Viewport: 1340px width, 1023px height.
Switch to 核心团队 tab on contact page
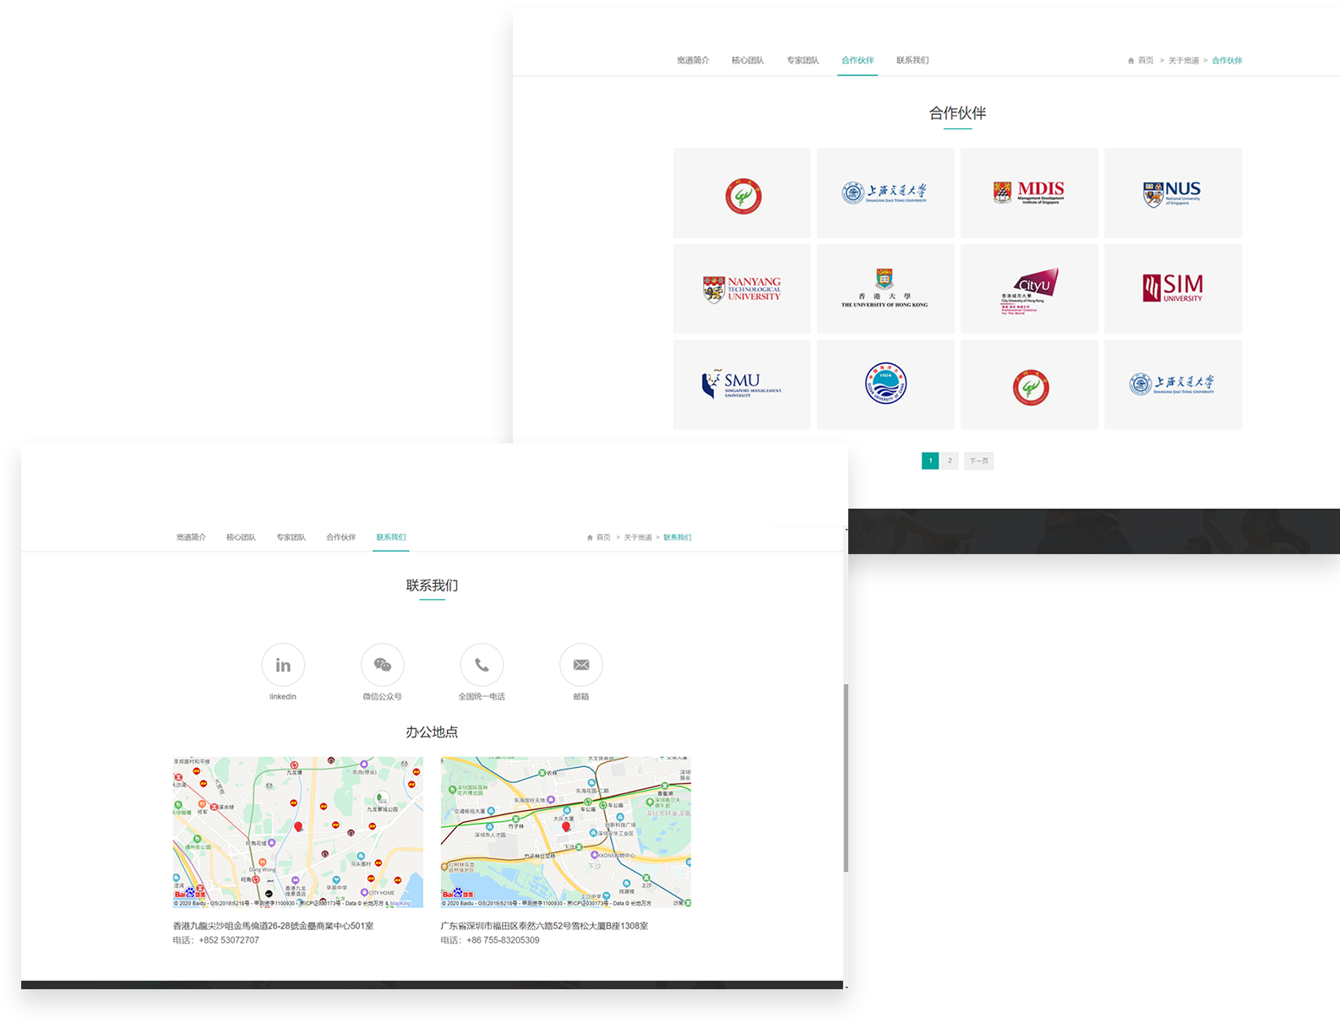241,537
